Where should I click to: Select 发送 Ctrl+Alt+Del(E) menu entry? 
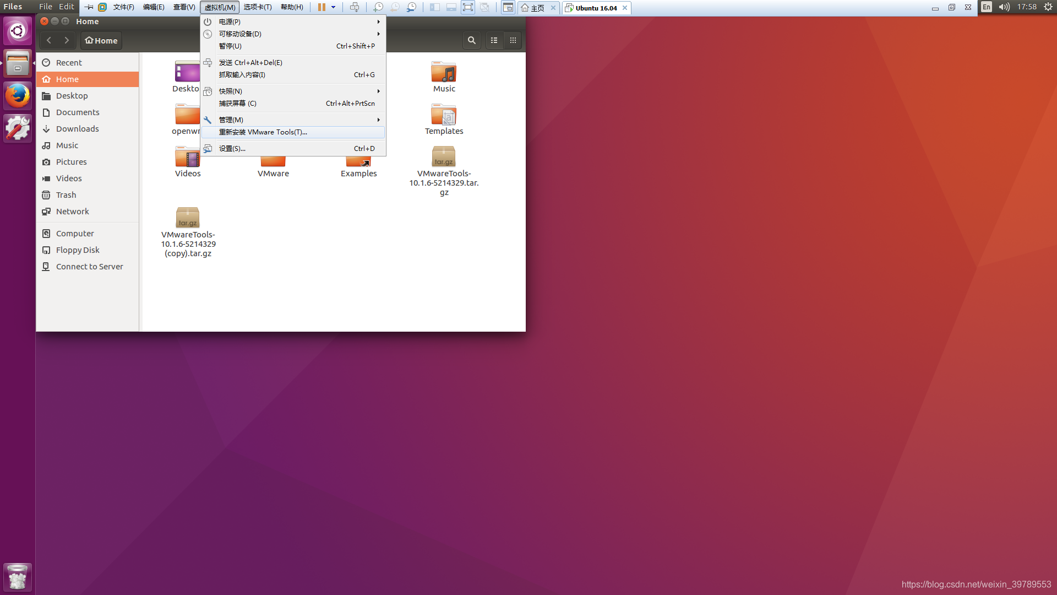[293, 63]
